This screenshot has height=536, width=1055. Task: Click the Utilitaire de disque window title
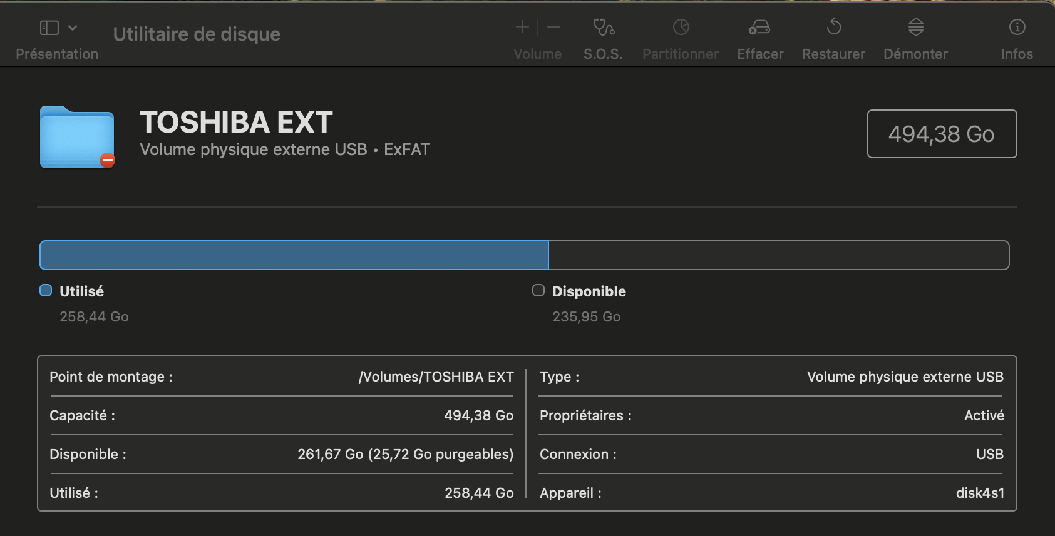click(197, 34)
